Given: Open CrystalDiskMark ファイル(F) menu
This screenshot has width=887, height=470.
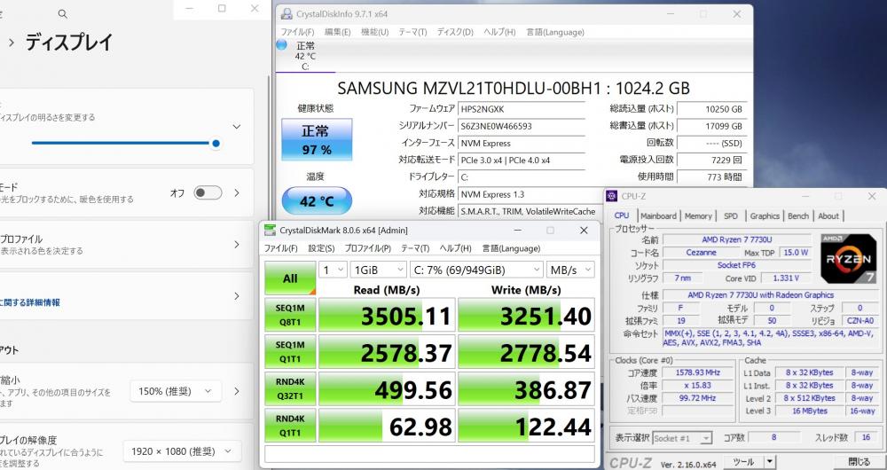Looking at the screenshot, I should pos(280,248).
